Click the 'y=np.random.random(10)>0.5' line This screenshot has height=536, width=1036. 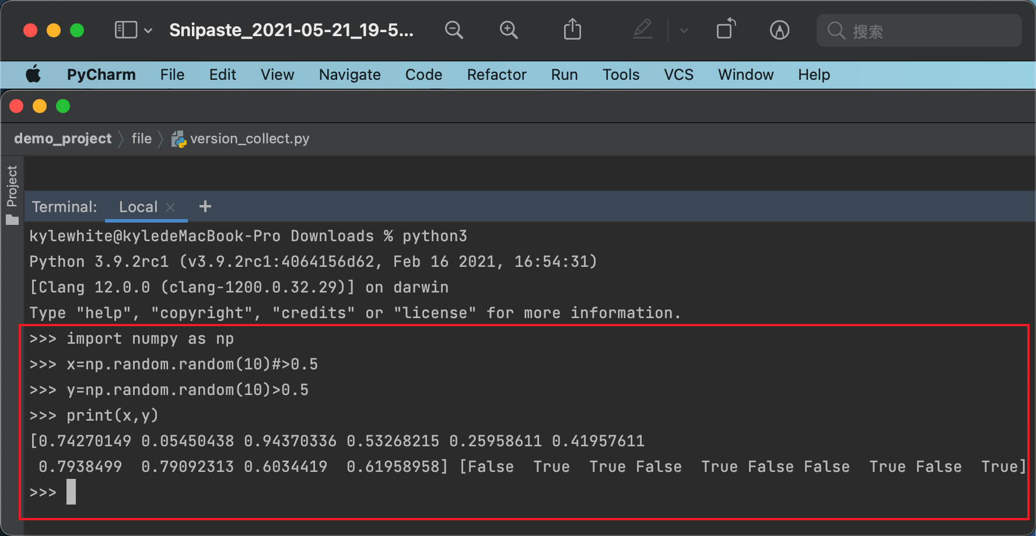[x=169, y=390]
